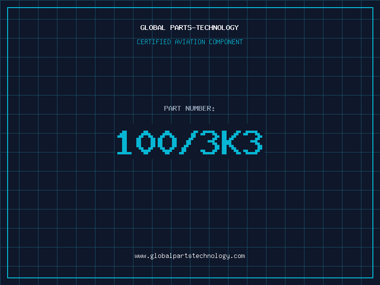The image size is (380, 285).
Task: Click the letter K in the part number
Action: pyautogui.click(x=230, y=142)
